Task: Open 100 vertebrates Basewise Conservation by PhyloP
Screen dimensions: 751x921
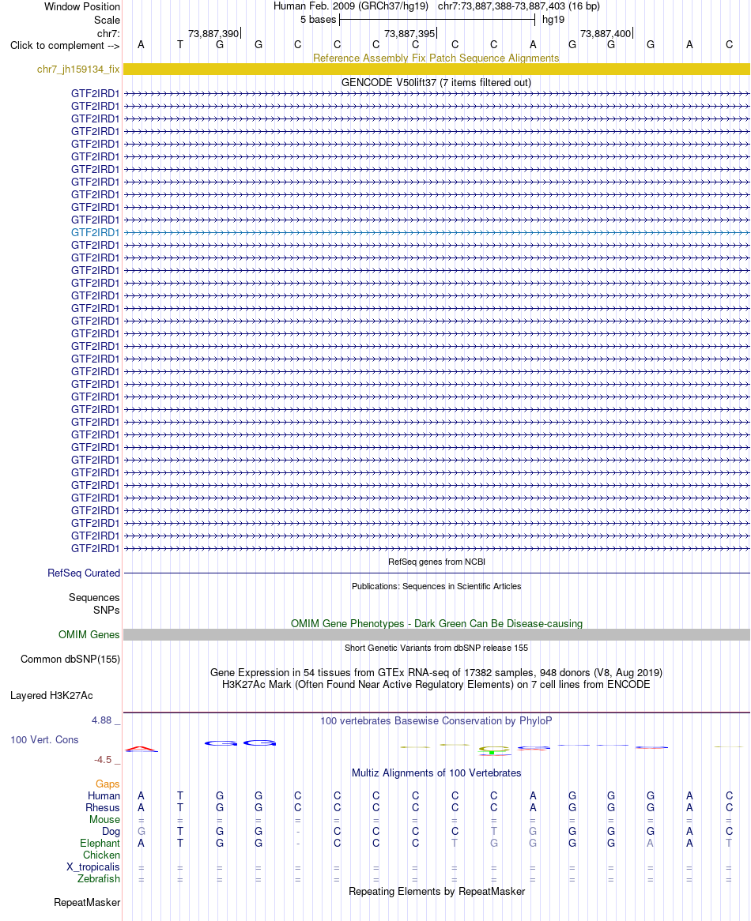Action: [436, 720]
